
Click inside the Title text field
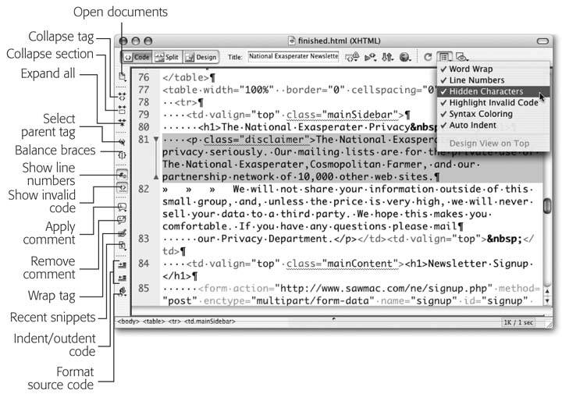click(293, 56)
